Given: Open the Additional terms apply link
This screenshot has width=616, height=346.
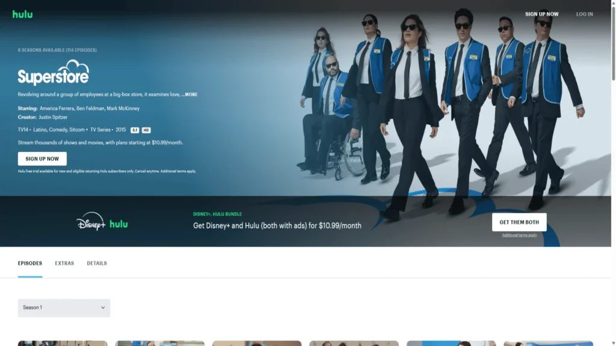Looking at the screenshot, I should 519,235.
